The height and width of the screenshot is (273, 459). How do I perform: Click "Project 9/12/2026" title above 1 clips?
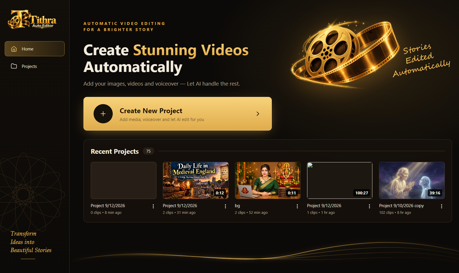324,206
